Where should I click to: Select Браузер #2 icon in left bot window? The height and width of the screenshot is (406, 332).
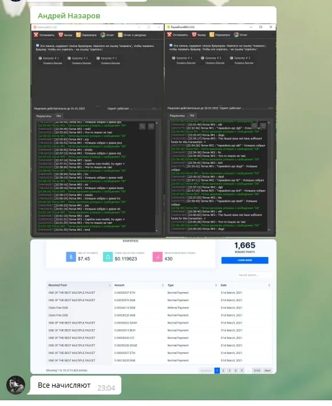[x=69, y=58]
